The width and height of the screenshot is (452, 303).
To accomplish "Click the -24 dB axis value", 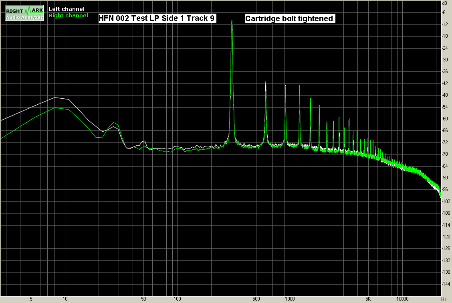I will pos(445,48).
